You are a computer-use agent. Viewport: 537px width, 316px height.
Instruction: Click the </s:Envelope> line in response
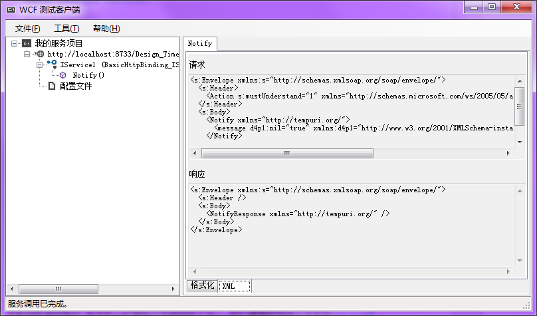(x=216, y=230)
